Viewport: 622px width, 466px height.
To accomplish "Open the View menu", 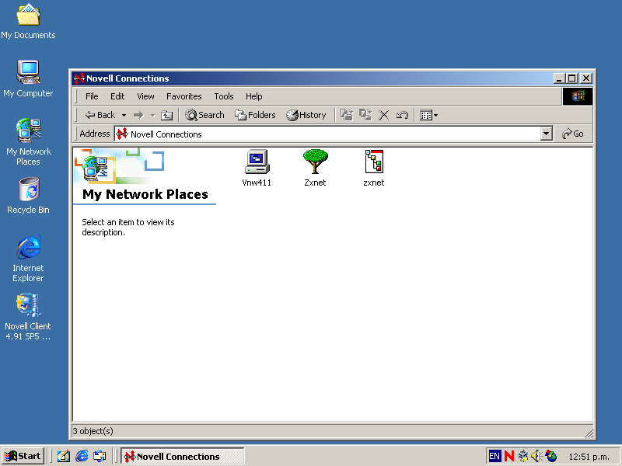I will 145,96.
